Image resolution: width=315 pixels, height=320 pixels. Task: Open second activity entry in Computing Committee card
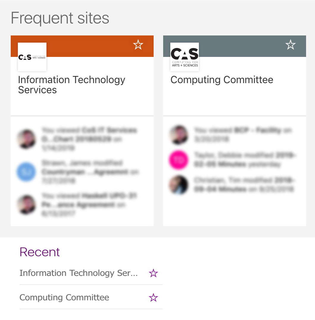[x=245, y=160]
